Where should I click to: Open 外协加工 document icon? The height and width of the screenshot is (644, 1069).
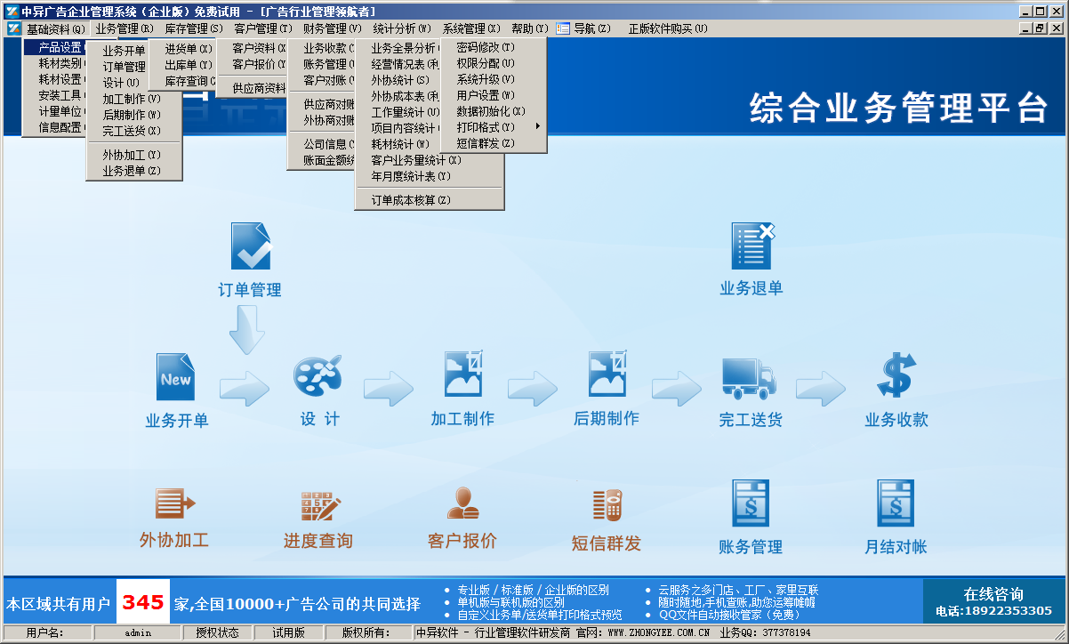coord(173,504)
